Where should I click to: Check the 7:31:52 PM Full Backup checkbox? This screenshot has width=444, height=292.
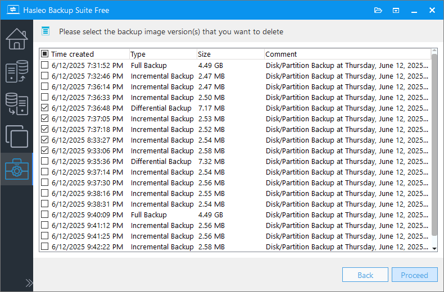(x=45, y=65)
